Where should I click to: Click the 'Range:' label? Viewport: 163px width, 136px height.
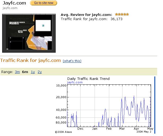pyautogui.click(x=7, y=72)
